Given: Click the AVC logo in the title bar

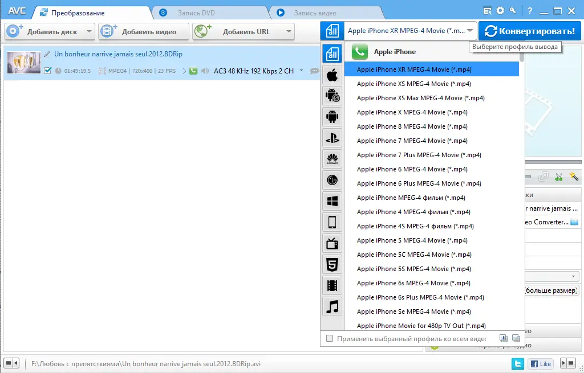Looking at the screenshot, I should [17, 11].
